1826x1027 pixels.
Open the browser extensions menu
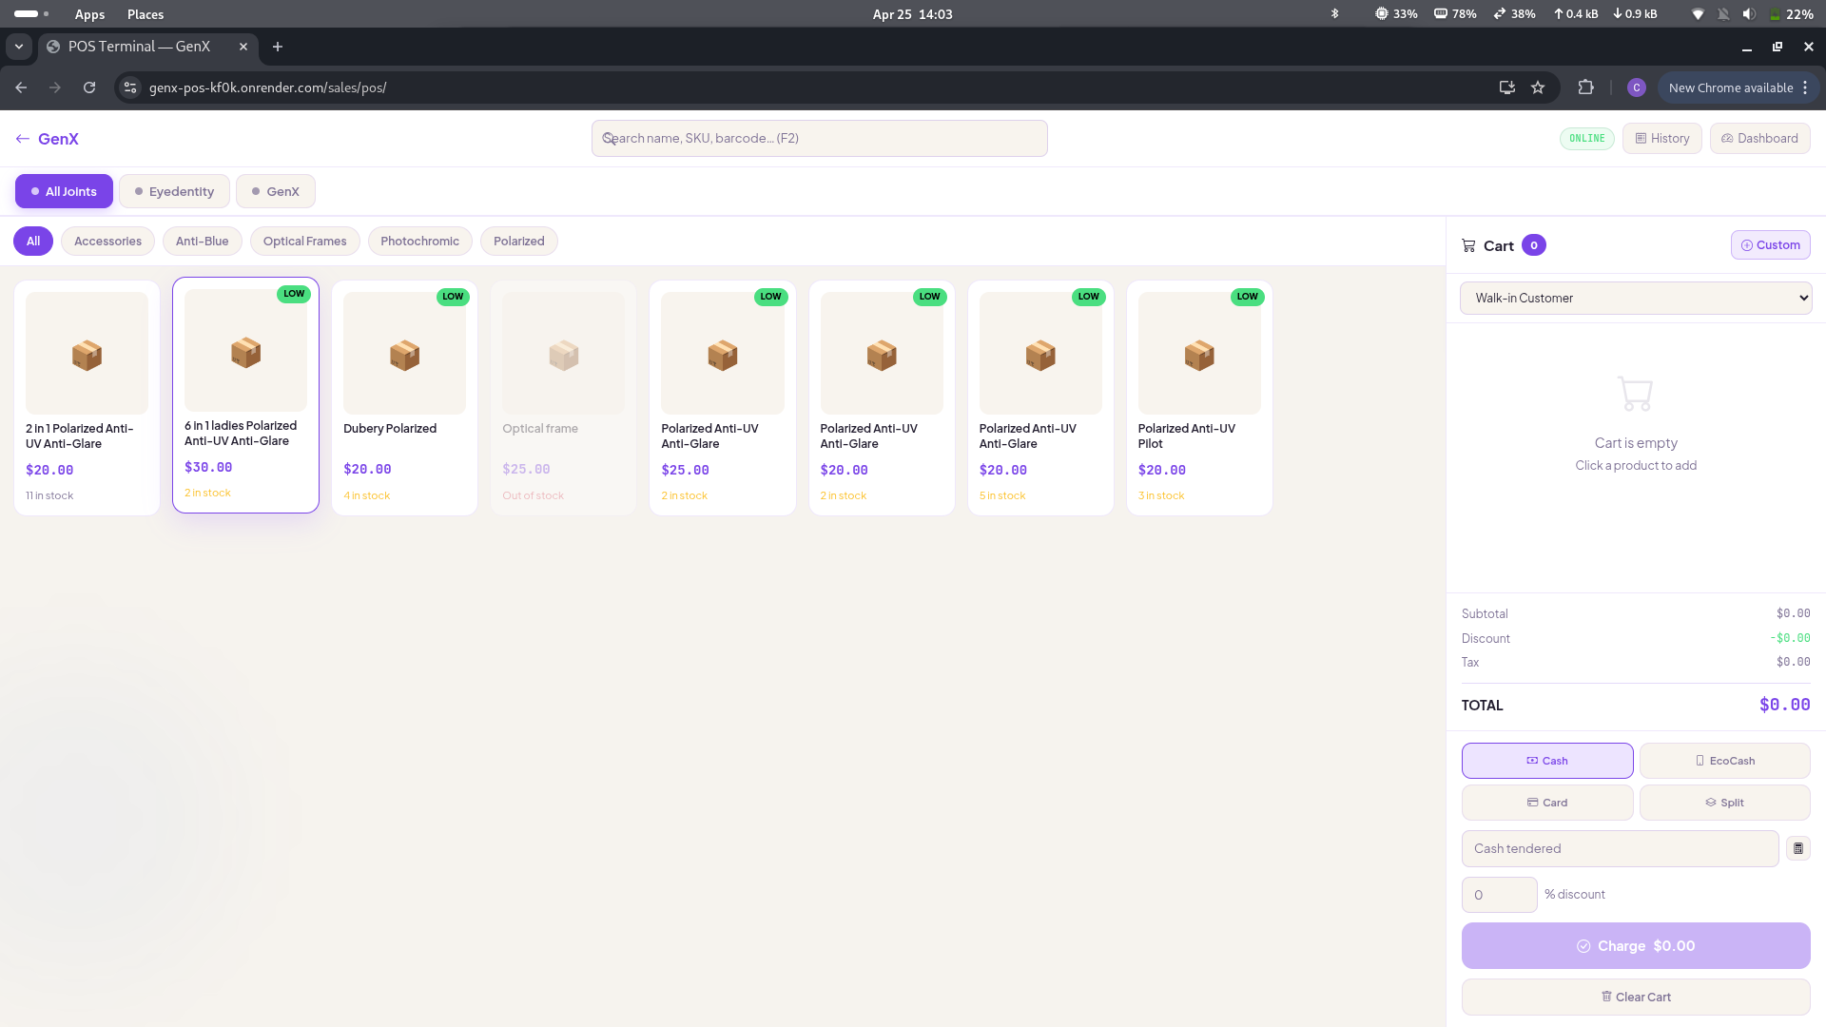click(1585, 87)
